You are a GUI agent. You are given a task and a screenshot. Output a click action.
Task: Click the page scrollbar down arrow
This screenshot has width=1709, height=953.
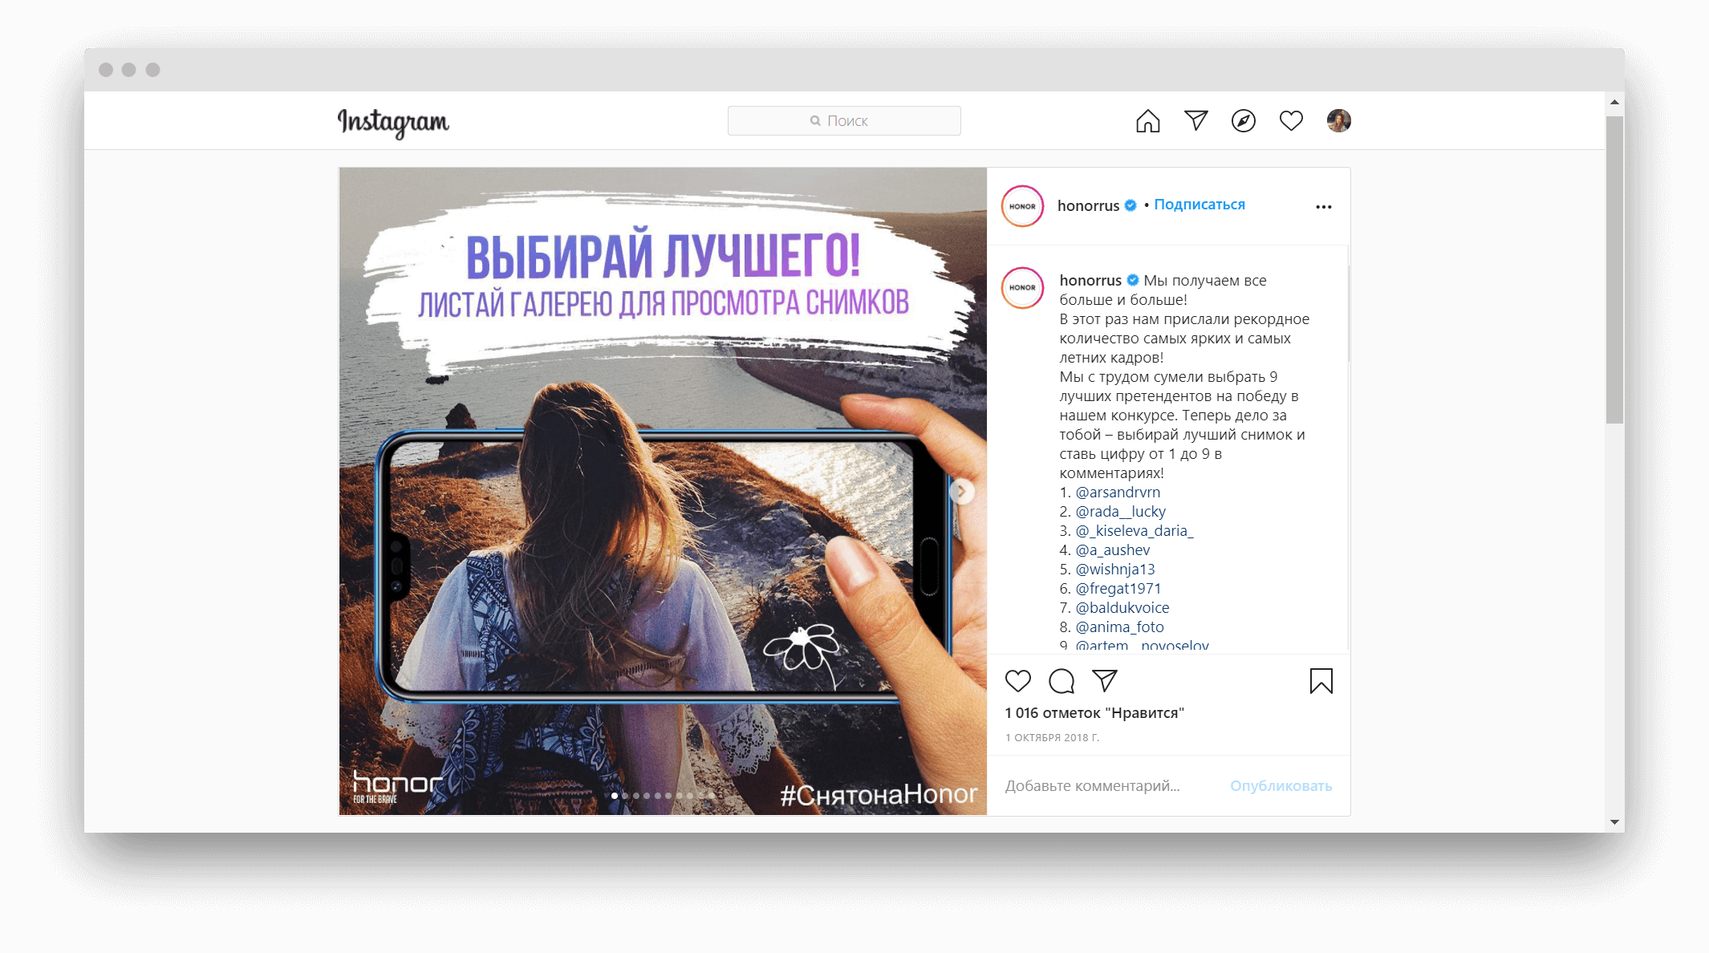point(1614,822)
